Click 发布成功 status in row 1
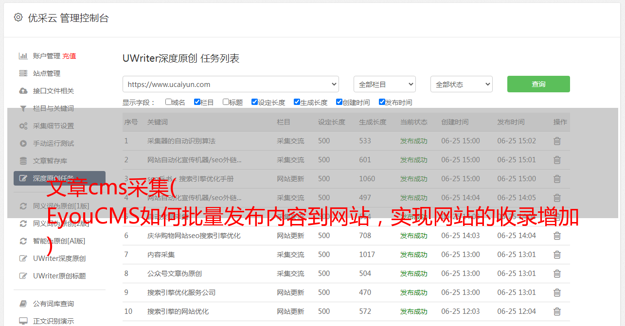The width and height of the screenshot is (625, 326). click(x=414, y=141)
